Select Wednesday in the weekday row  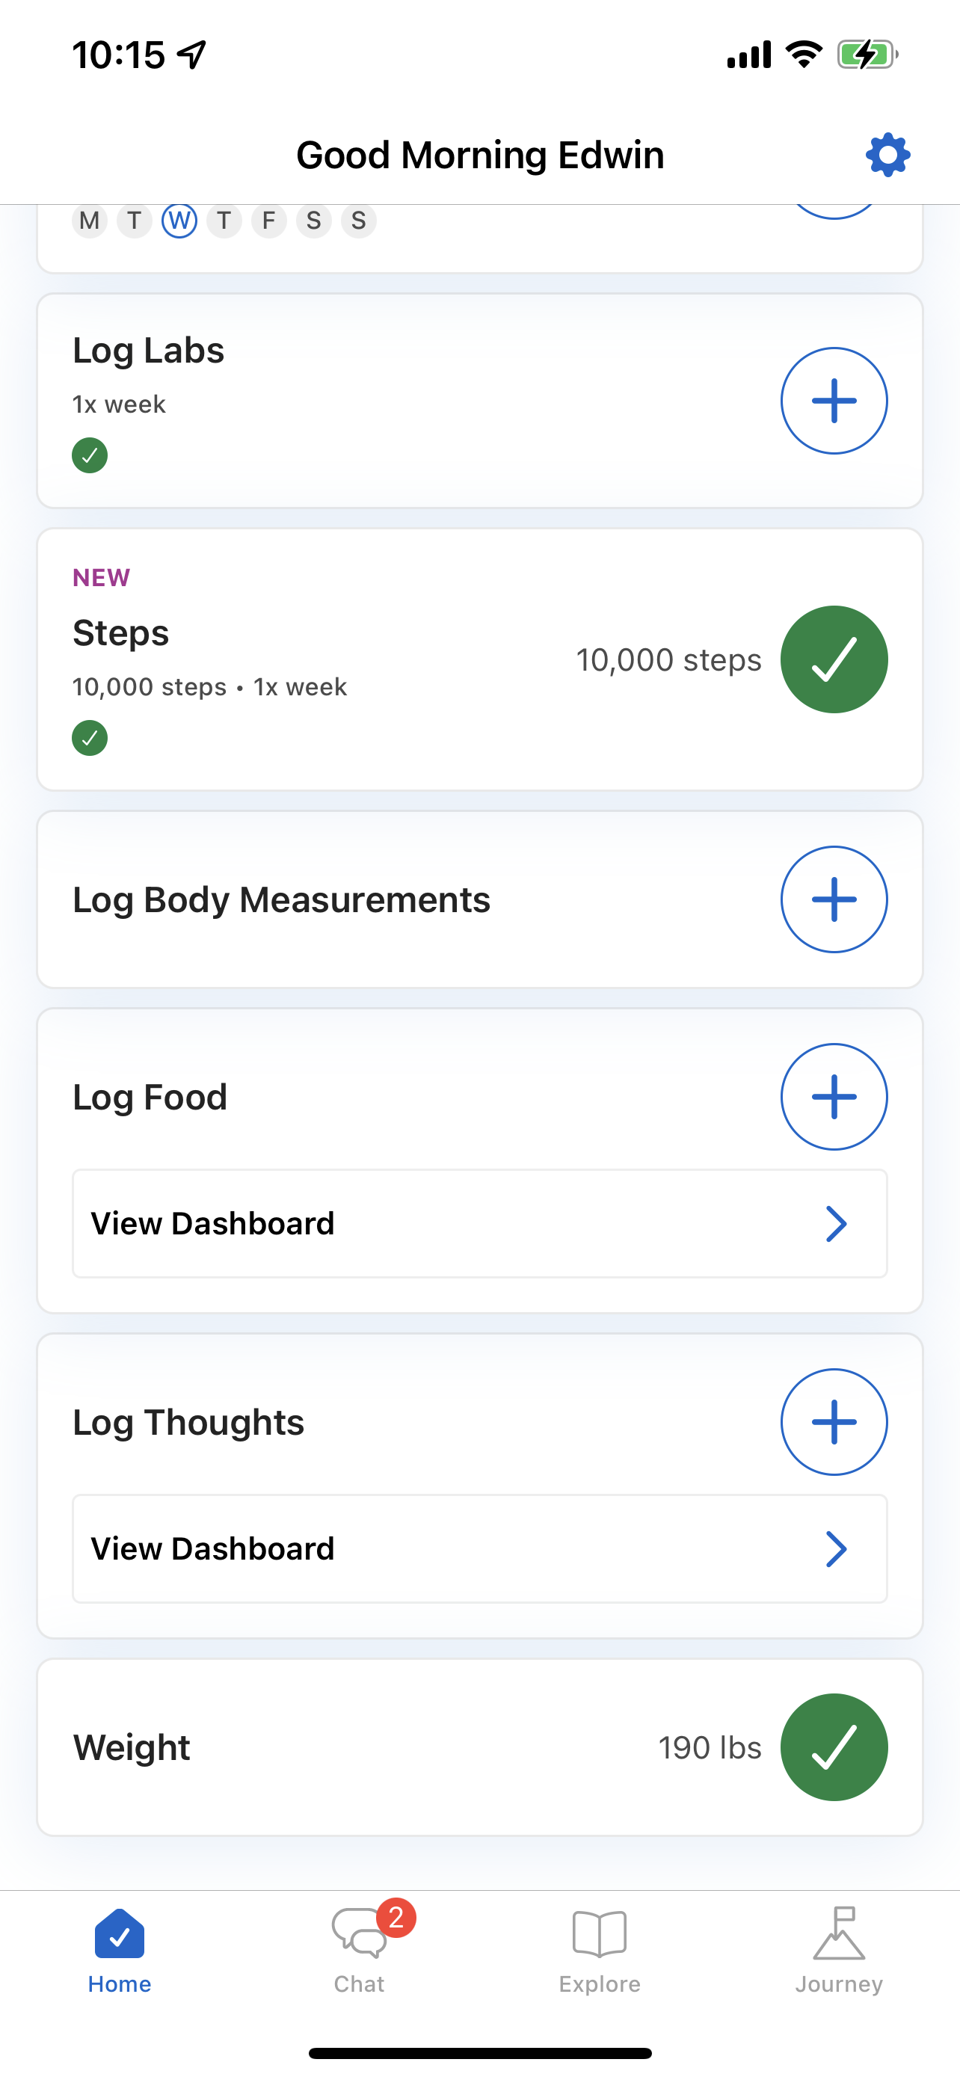pyautogui.click(x=179, y=220)
